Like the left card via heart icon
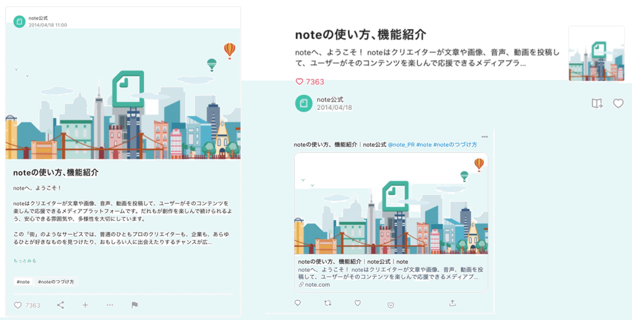Screen dimensions: 632x320 point(18,305)
